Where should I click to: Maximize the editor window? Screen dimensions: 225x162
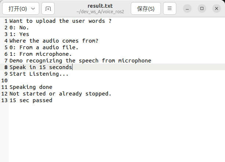[x=202, y=8]
